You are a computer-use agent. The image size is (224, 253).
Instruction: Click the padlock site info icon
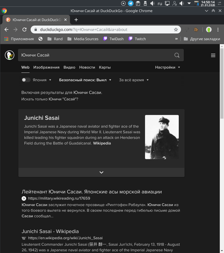pos(36,30)
